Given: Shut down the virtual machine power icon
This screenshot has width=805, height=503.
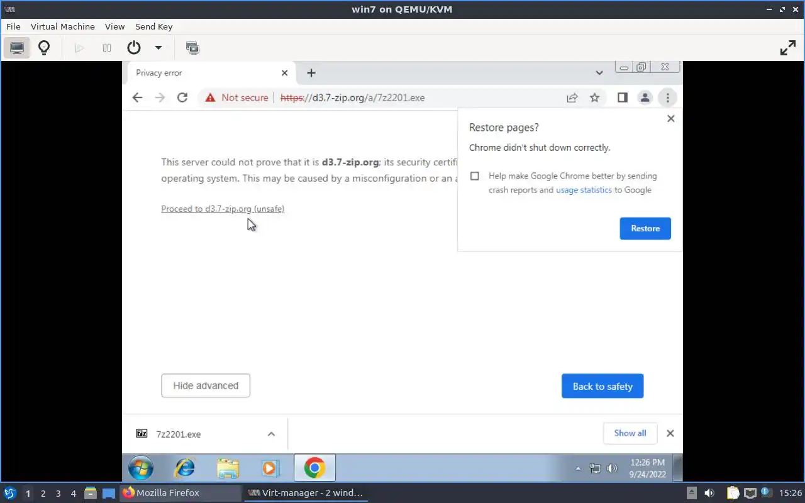Looking at the screenshot, I should [x=133, y=48].
